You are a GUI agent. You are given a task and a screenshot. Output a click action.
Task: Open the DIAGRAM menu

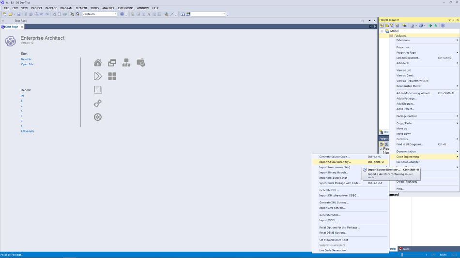66,8
